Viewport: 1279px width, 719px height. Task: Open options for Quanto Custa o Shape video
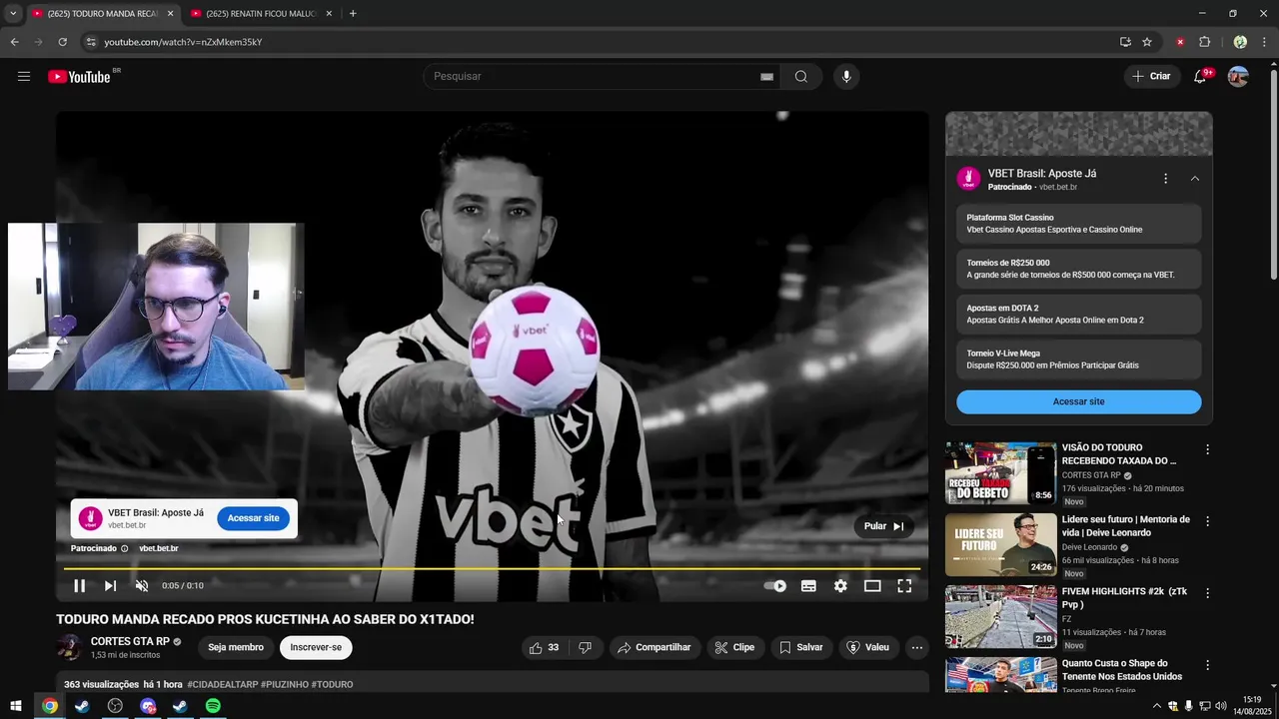pos(1207,666)
